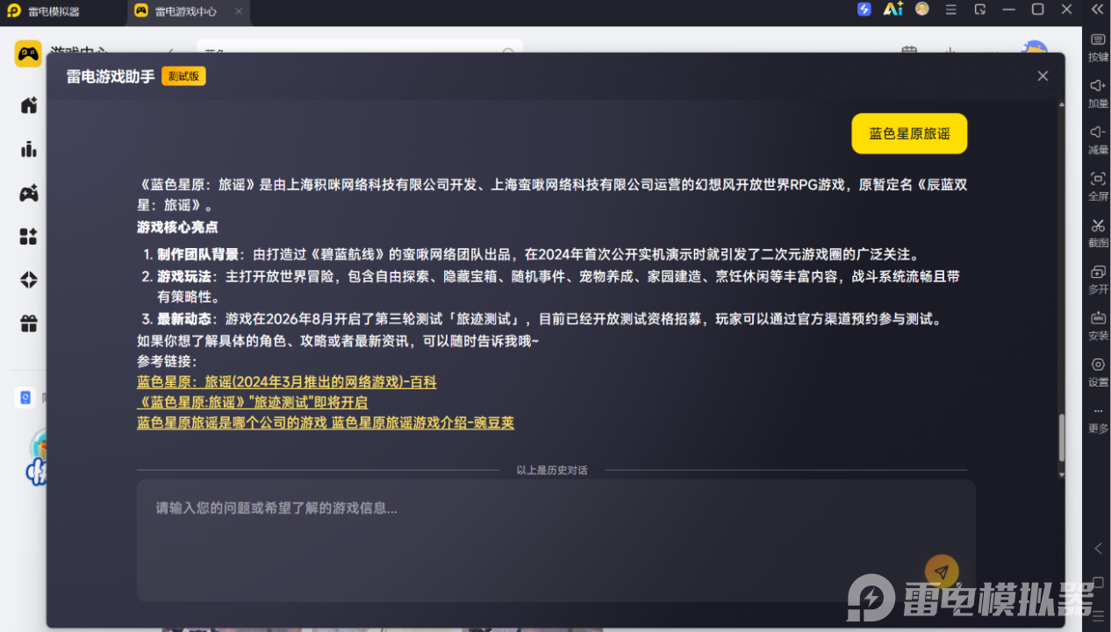Open the 旅迹测试 即将开启 link
This screenshot has height=632, width=1111.
point(253,402)
